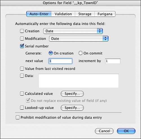Enable Value from last visited record
This screenshot has width=141, height=139.
pyautogui.click(x=22, y=69)
